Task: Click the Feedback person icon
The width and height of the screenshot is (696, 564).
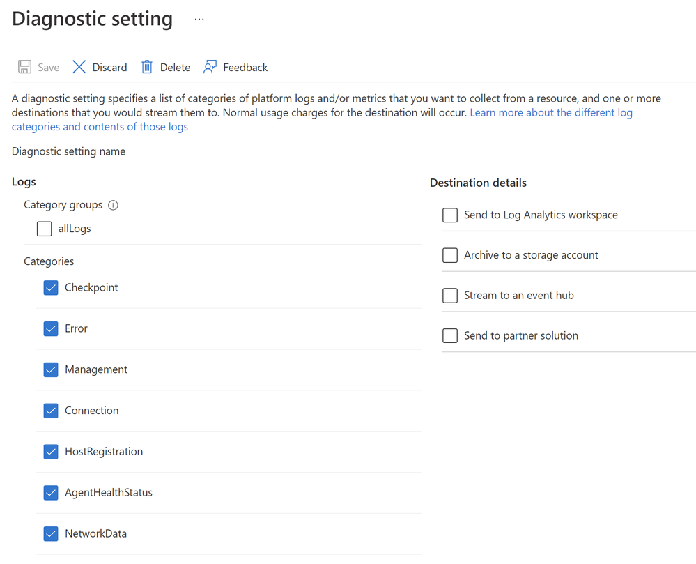Action: (x=210, y=67)
